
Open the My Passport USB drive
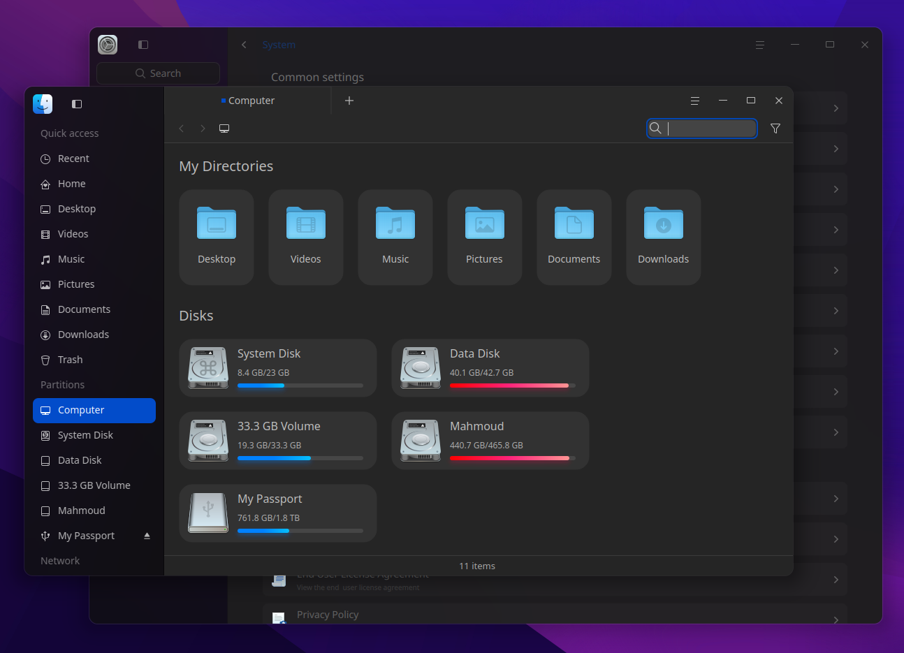point(278,513)
